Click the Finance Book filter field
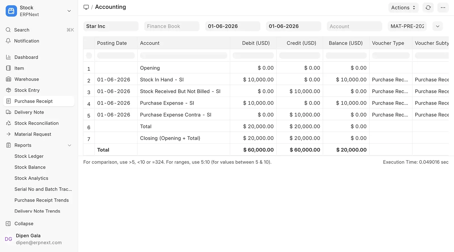Screen dimensions: 454x252 172,26
